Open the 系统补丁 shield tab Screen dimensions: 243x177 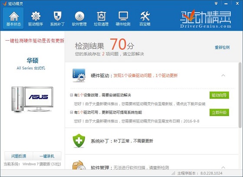point(57,19)
